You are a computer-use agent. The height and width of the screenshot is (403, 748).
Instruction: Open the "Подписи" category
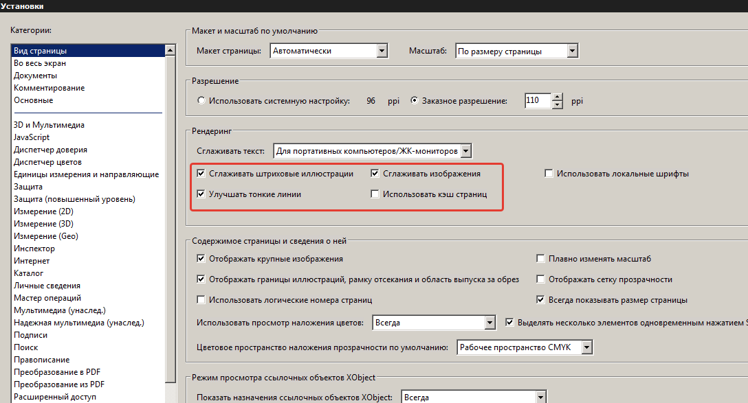30,335
